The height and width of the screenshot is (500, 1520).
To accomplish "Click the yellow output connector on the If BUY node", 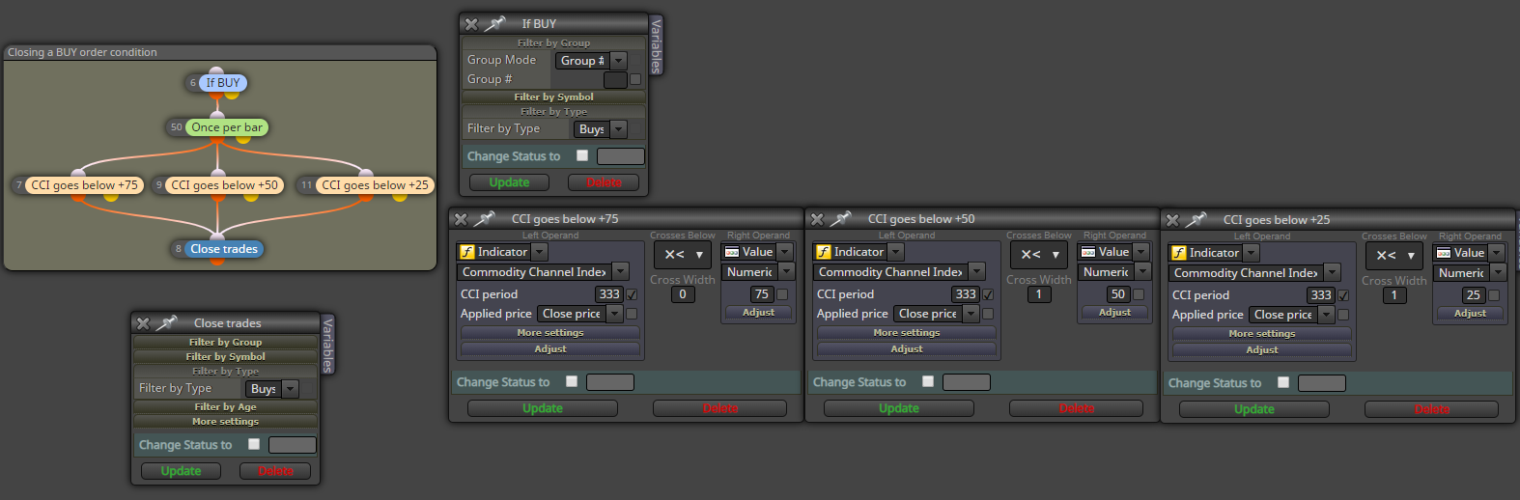I will pos(232,95).
